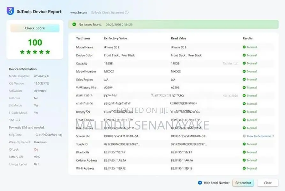Click the Domestic SIM card needed text
Viewport: 285px width, 191px height.
click(26, 127)
